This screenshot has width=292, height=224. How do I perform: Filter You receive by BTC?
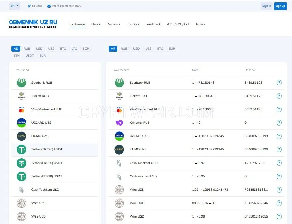[160, 49]
